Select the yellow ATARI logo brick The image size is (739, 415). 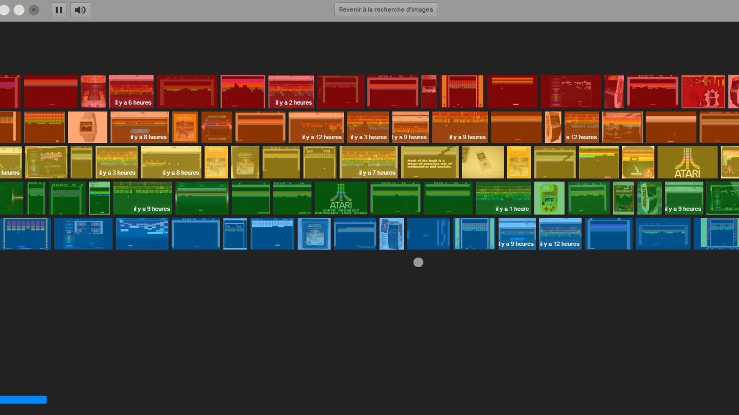pyautogui.click(x=687, y=162)
